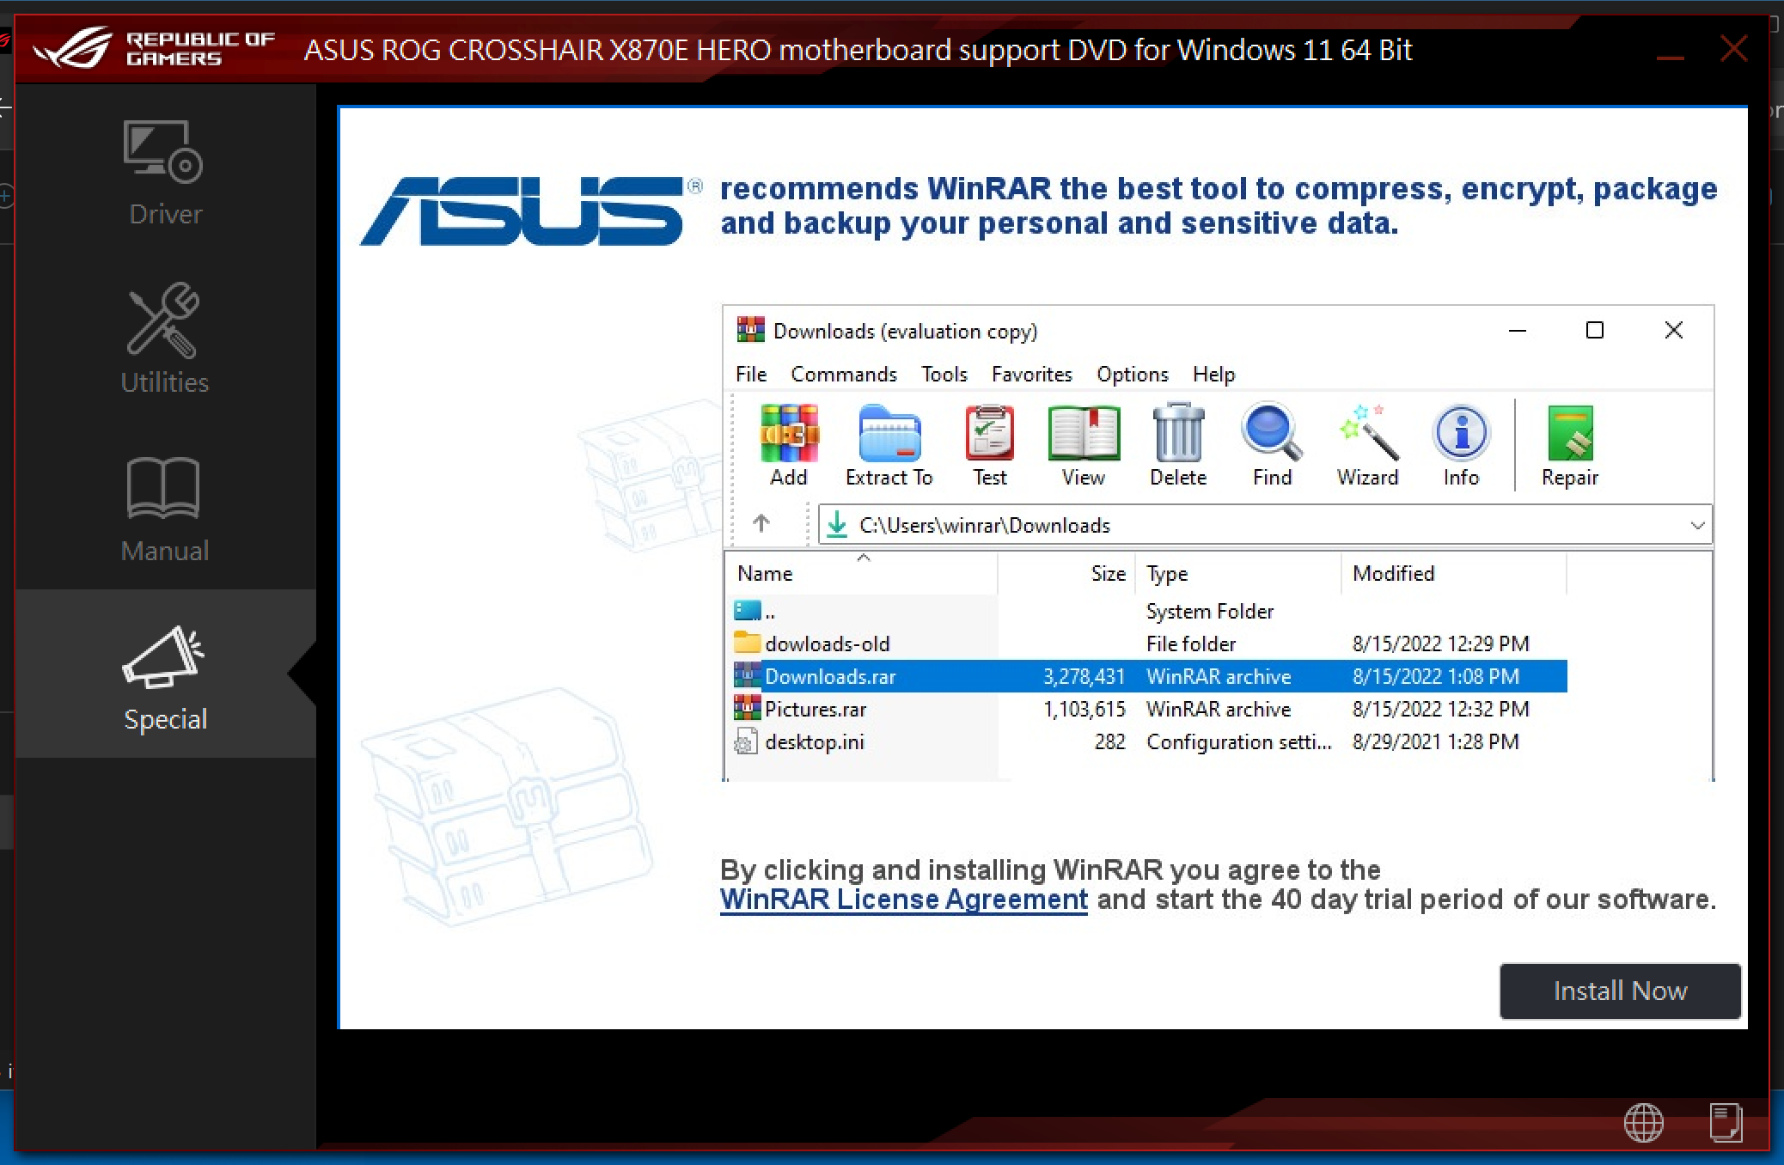Open the Commands menu
This screenshot has width=1784, height=1165.
tap(843, 375)
